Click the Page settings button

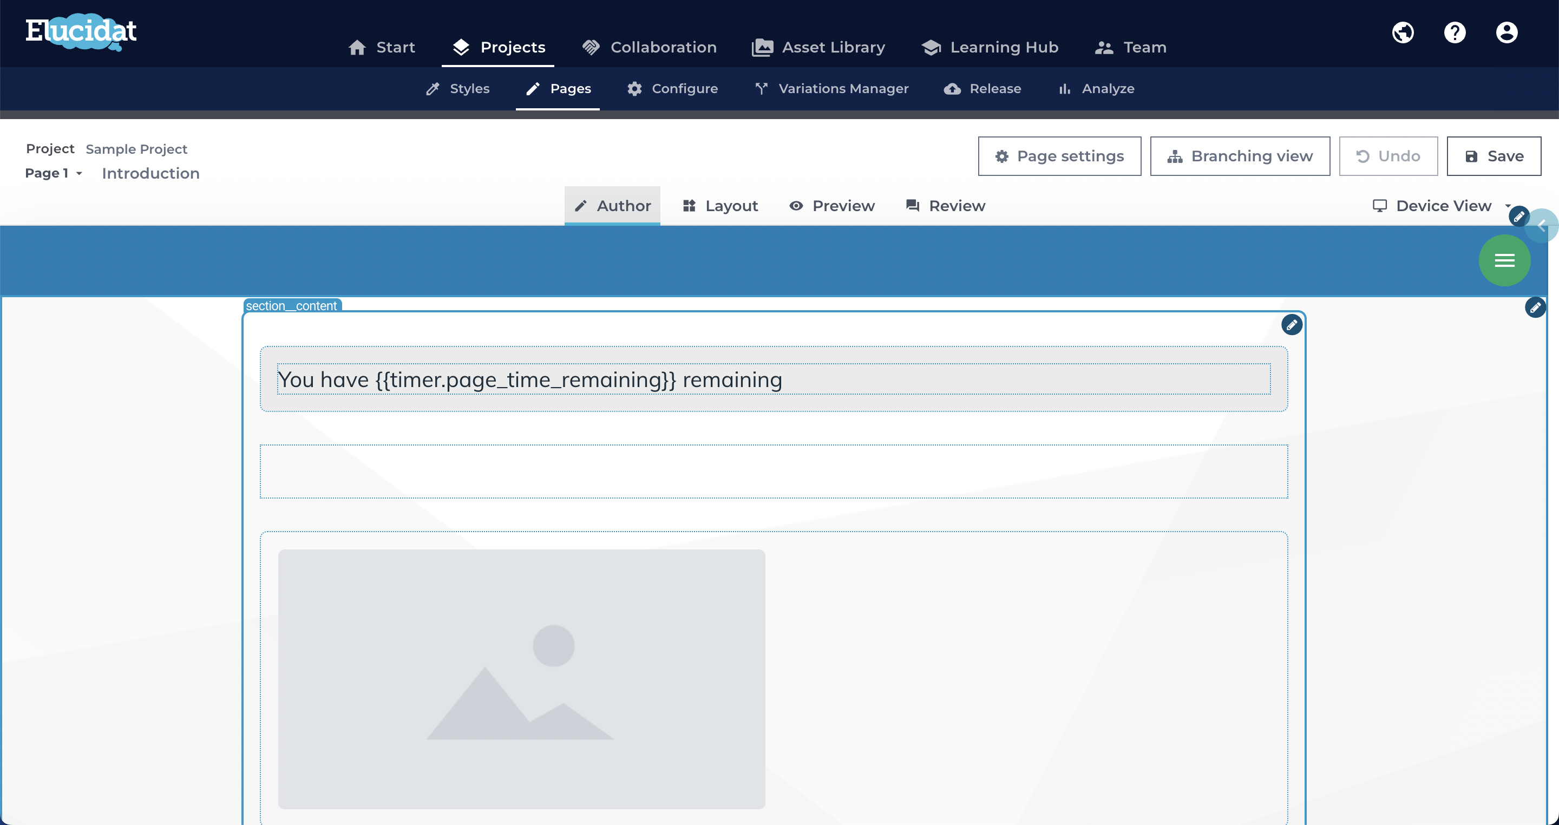tap(1059, 156)
